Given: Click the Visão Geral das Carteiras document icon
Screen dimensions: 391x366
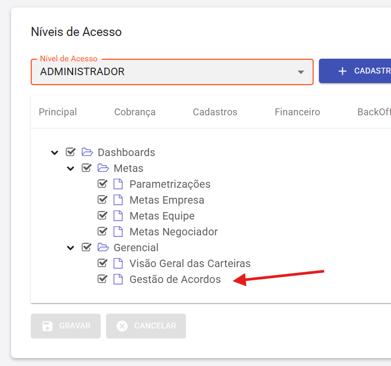Looking at the screenshot, I should click(x=118, y=263).
